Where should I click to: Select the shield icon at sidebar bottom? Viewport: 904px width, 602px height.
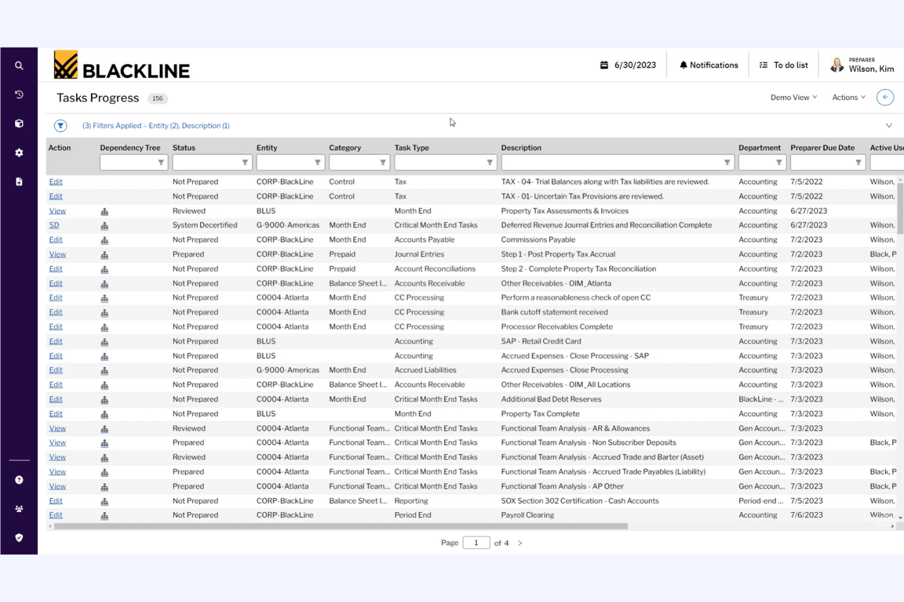coord(19,537)
